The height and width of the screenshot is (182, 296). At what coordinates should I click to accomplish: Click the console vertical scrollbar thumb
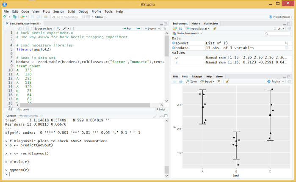(166, 170)
